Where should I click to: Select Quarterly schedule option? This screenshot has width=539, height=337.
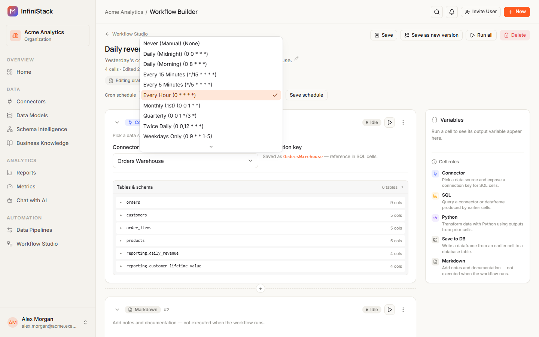tap(211, 116)
